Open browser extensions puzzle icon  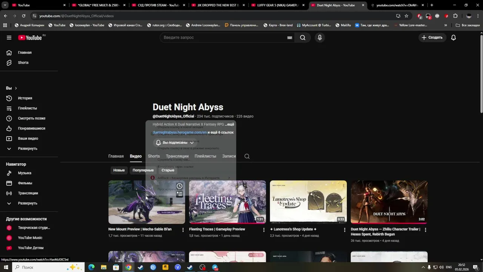point(455,16)
